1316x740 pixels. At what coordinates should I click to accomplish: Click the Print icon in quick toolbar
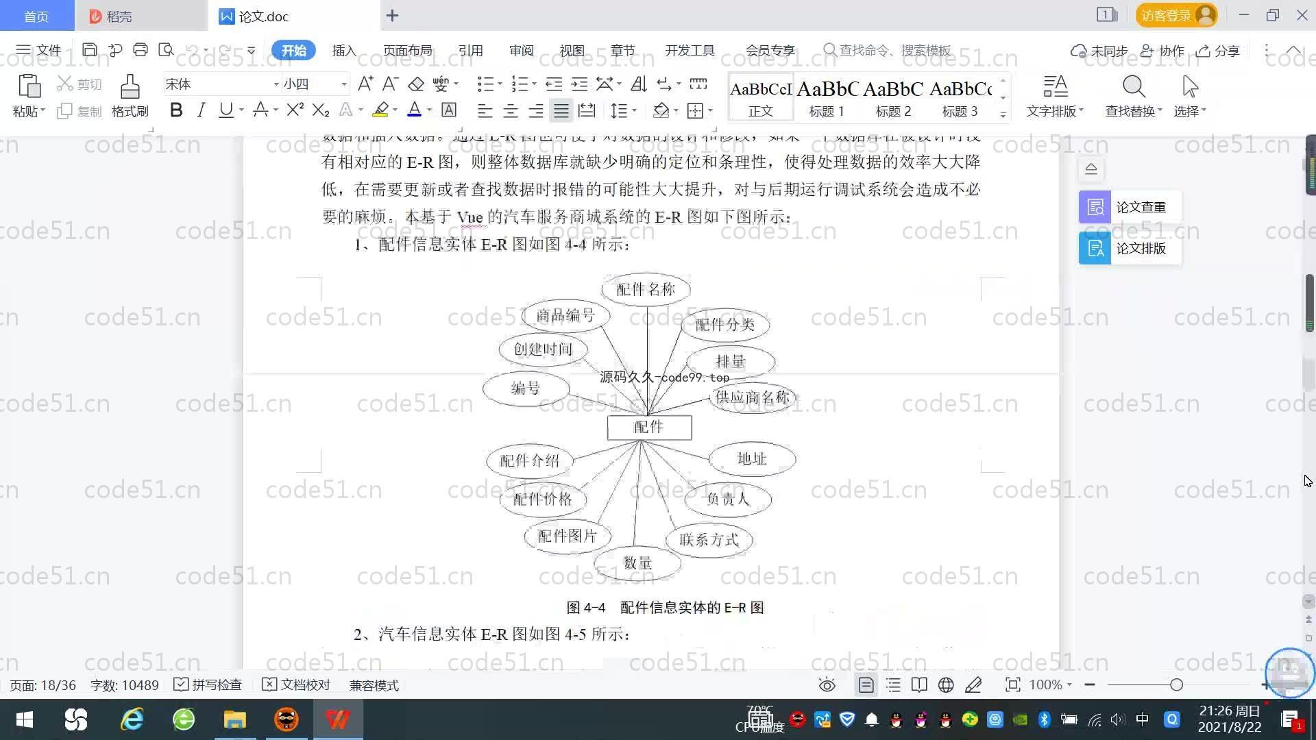click(141, 50)
